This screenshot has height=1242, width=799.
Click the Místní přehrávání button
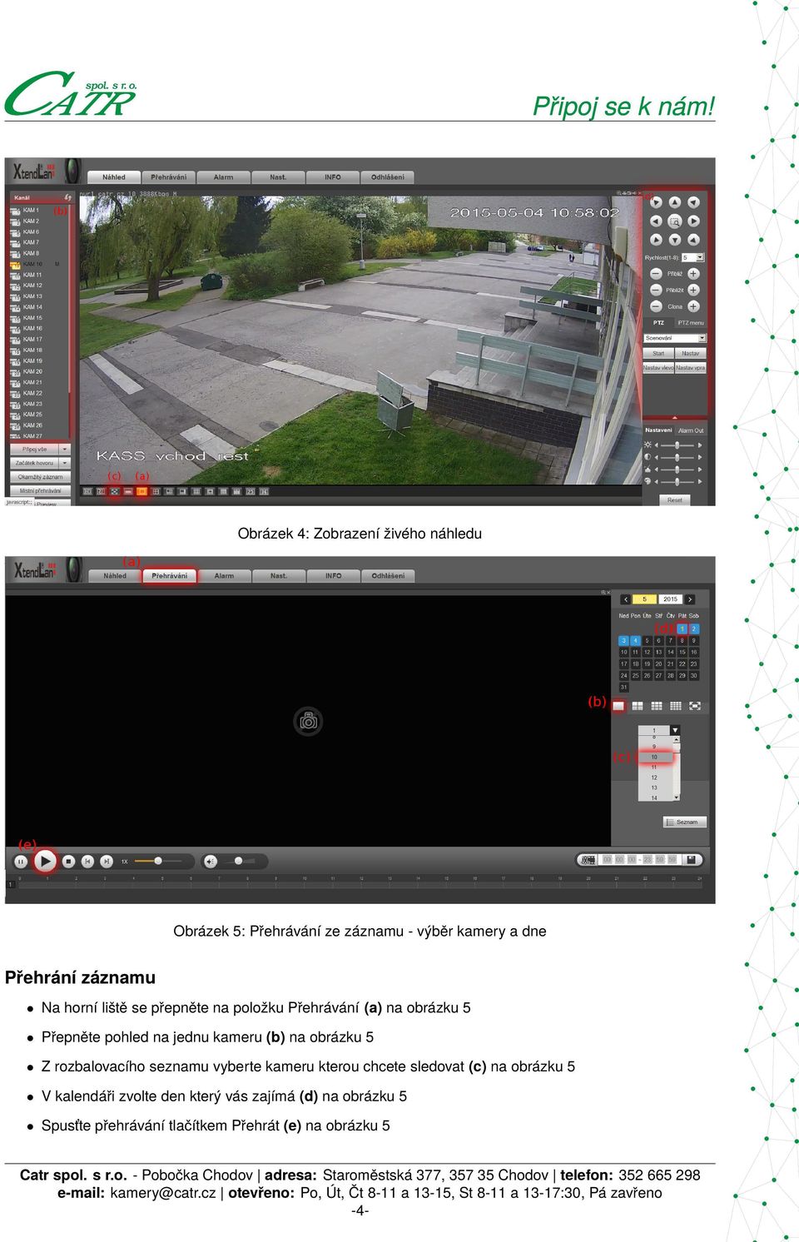[x=40, y=490]
